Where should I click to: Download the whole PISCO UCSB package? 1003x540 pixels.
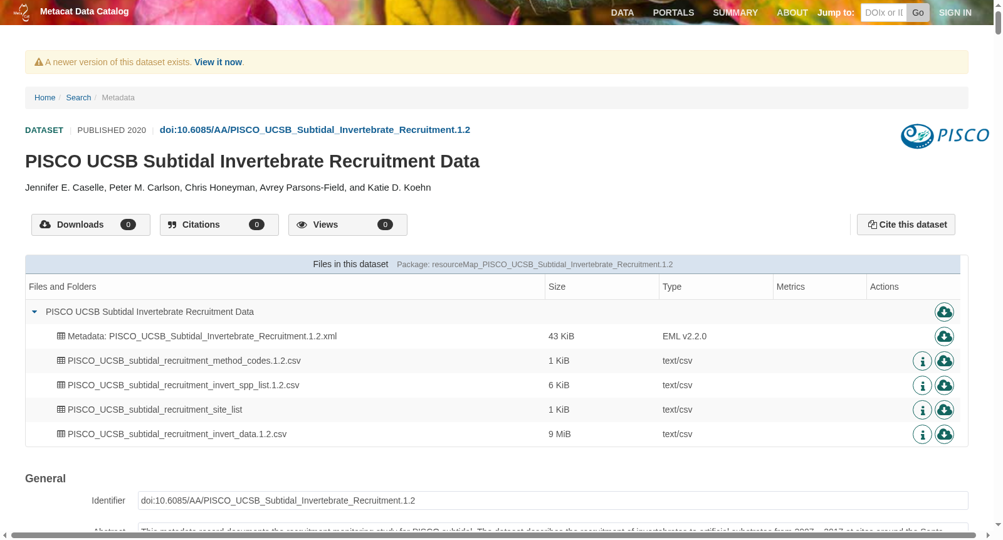pyautogui.click(x=944, y=312)
